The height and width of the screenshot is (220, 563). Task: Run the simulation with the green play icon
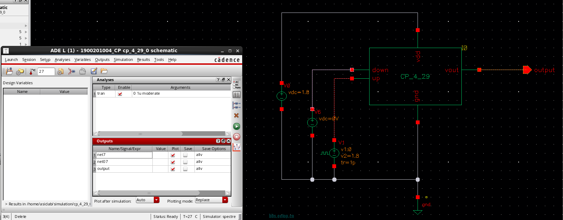[x=237, y=126]
